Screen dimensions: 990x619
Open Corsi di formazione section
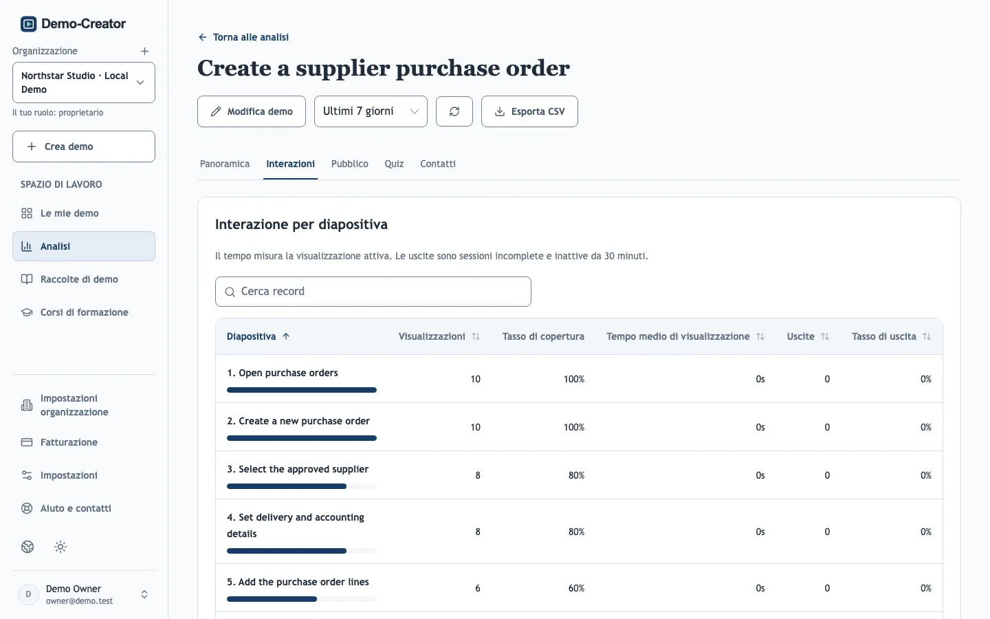84,312
